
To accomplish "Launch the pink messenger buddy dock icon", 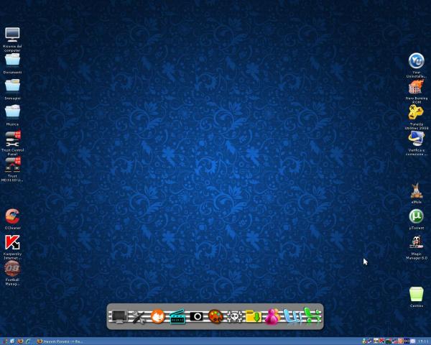I will pos(272,317).
